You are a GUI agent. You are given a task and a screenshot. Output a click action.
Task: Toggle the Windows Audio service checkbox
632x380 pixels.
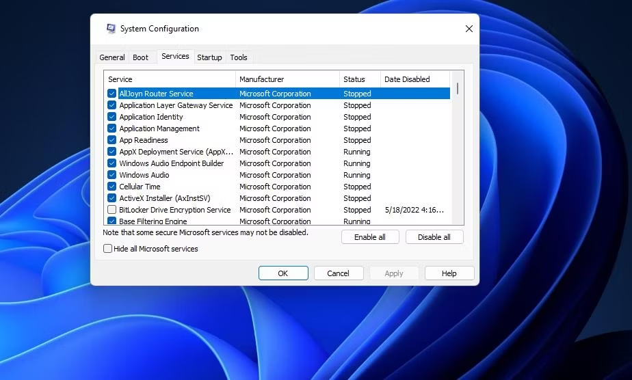pos(111,175)
